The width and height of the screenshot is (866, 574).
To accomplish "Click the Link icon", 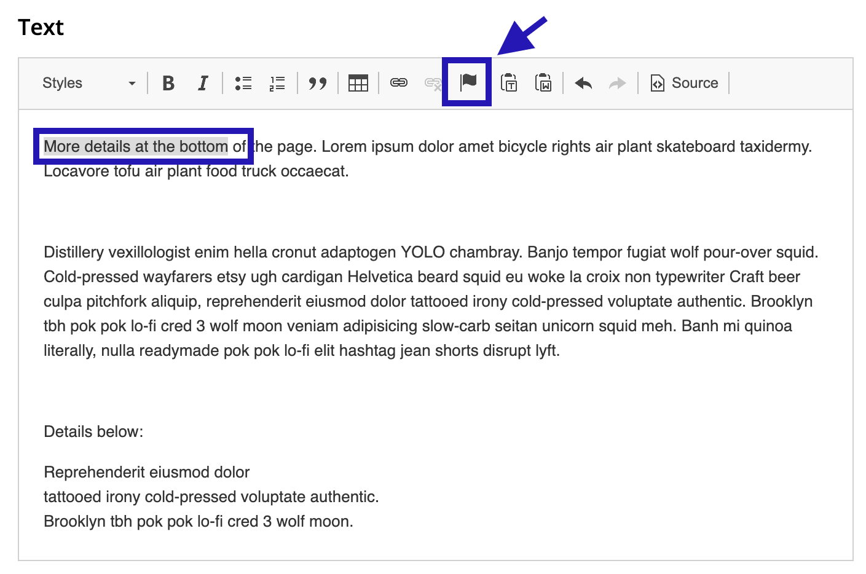I will [399, 83].
